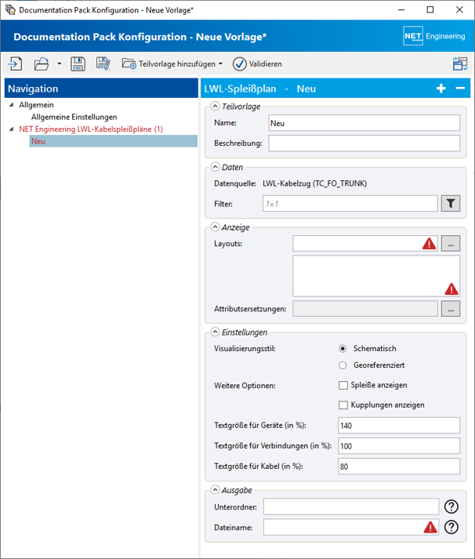Screen dimensions: 475x559
Task: Collapse the Teilvorlage section
Action: 215,106
